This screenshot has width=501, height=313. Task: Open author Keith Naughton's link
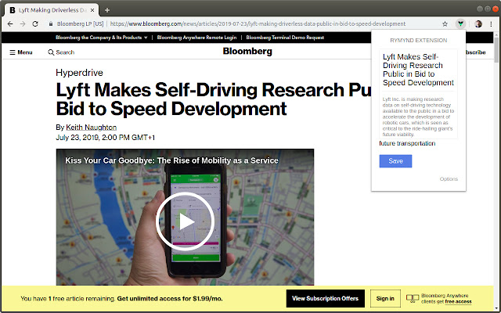click(x=92, y=127)
